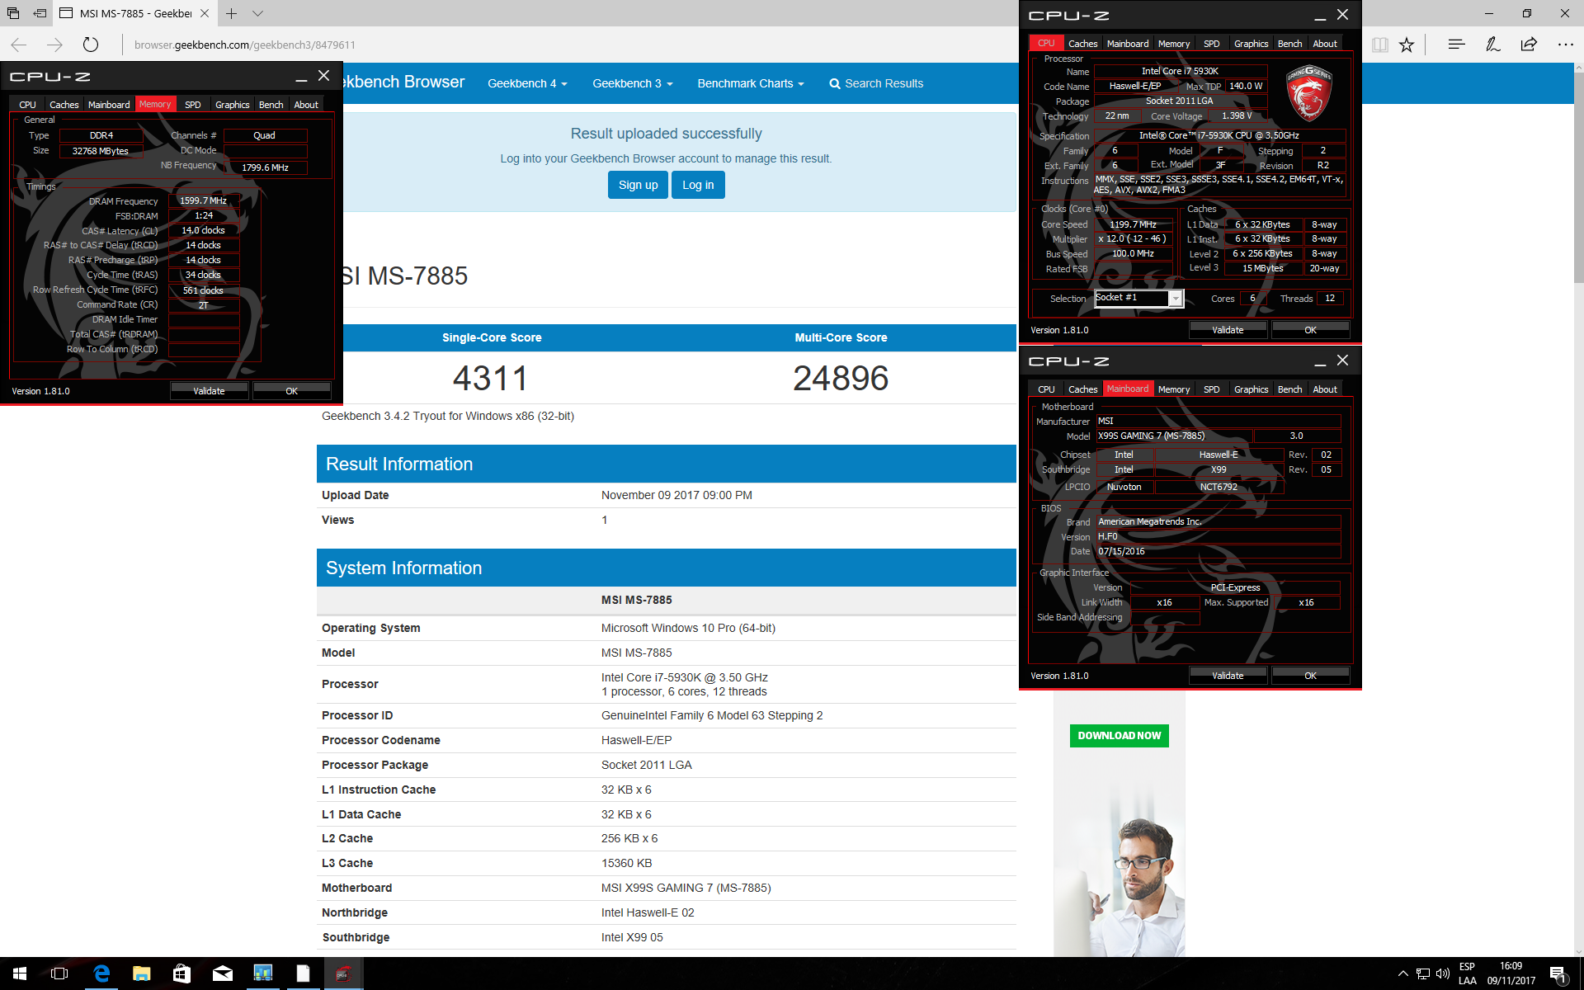Click taskbar clock 16:09
Image resolution: width=1584 pixels, height=990 pixels.
tap(1511, 973)
